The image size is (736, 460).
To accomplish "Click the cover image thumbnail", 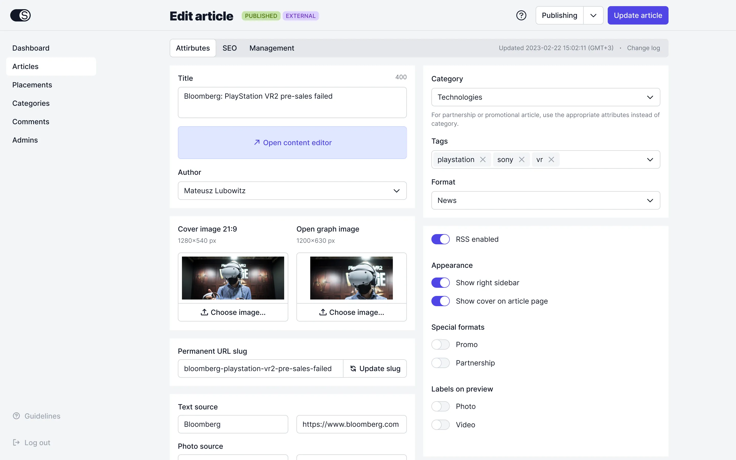I will point(233,278).
